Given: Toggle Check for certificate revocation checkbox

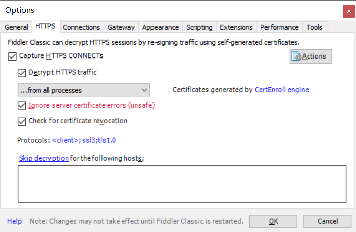Looking at the screenshot, I should (x=22, y=121).
